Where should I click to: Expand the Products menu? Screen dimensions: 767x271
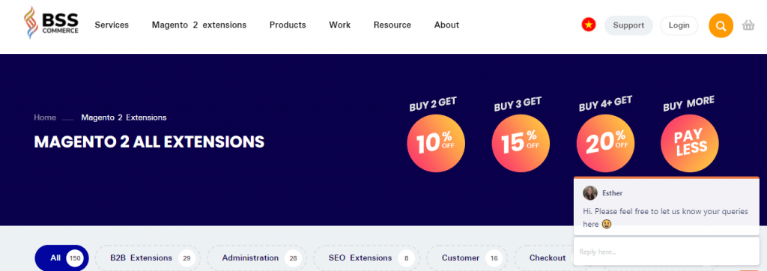tap(288, 25)
